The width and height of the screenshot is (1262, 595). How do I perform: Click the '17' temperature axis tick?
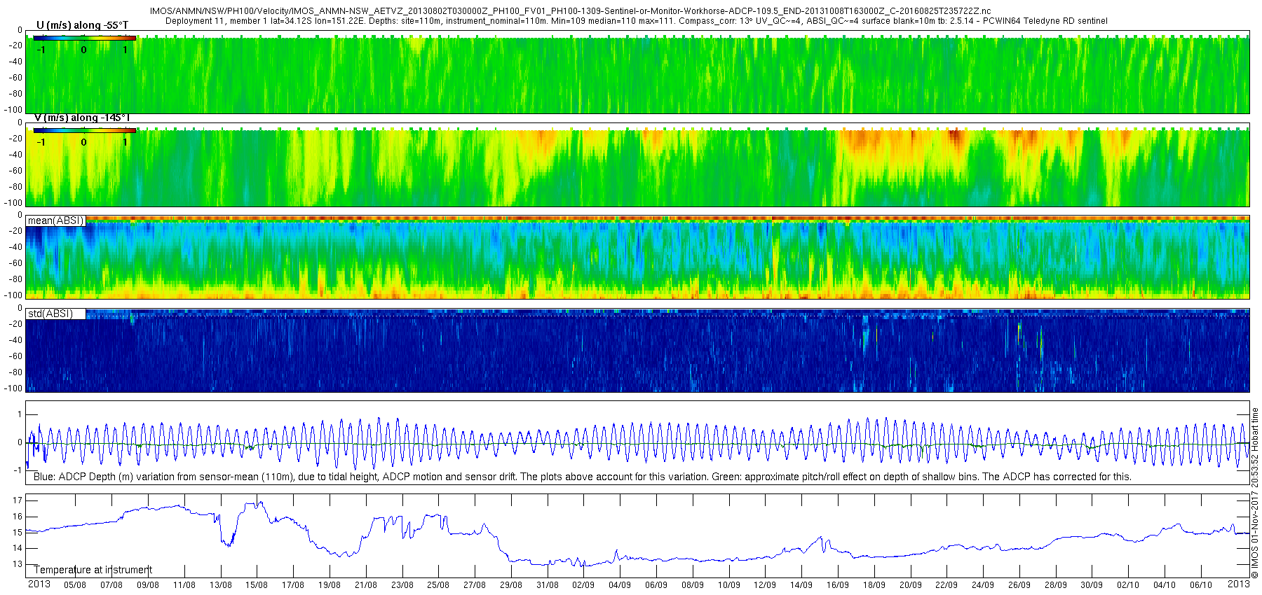pos(18,500)
